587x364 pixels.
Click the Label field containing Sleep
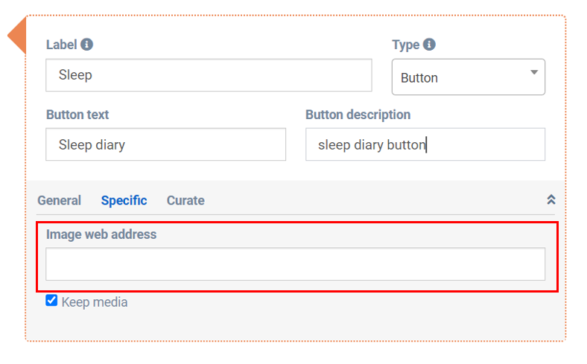coord(209,75)
